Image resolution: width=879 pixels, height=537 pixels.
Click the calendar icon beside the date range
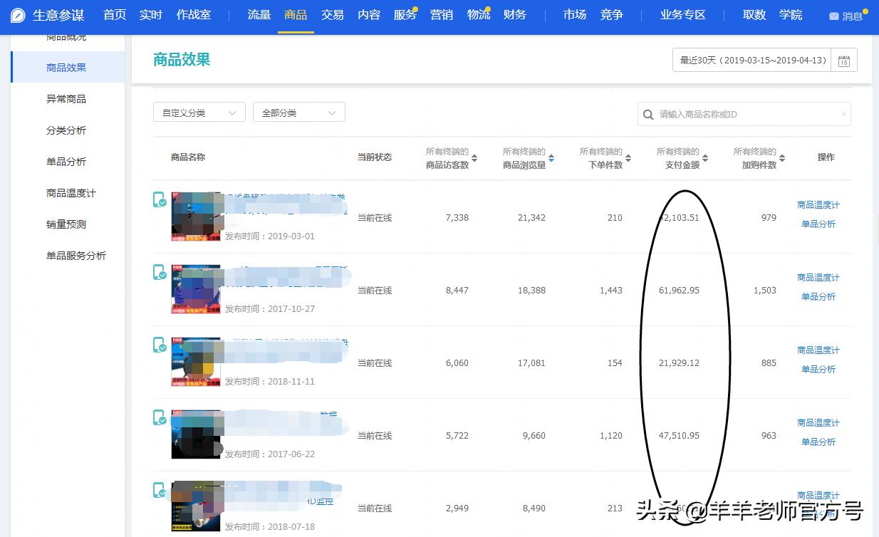coord(843,60)
